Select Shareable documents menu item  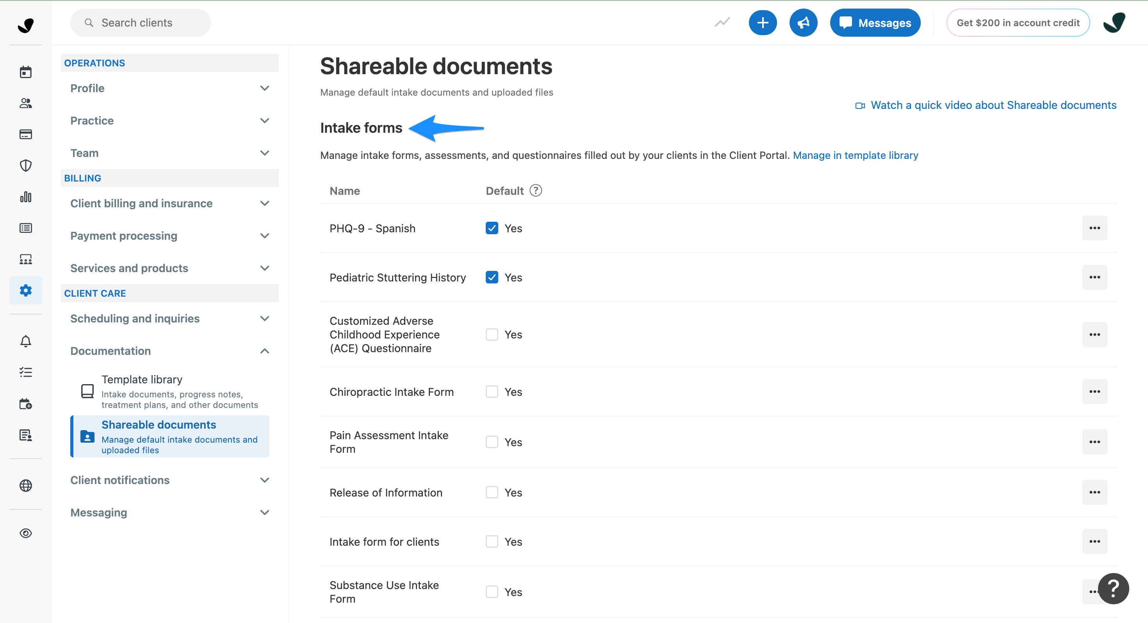pos(170,437)
